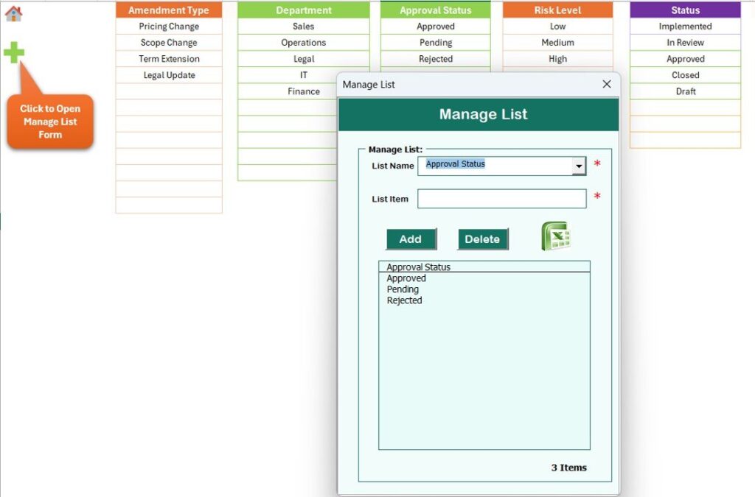This screenshot has height=497, width=755.
Task: Select the purple Status column header
Action: click(x=685, y=10)
